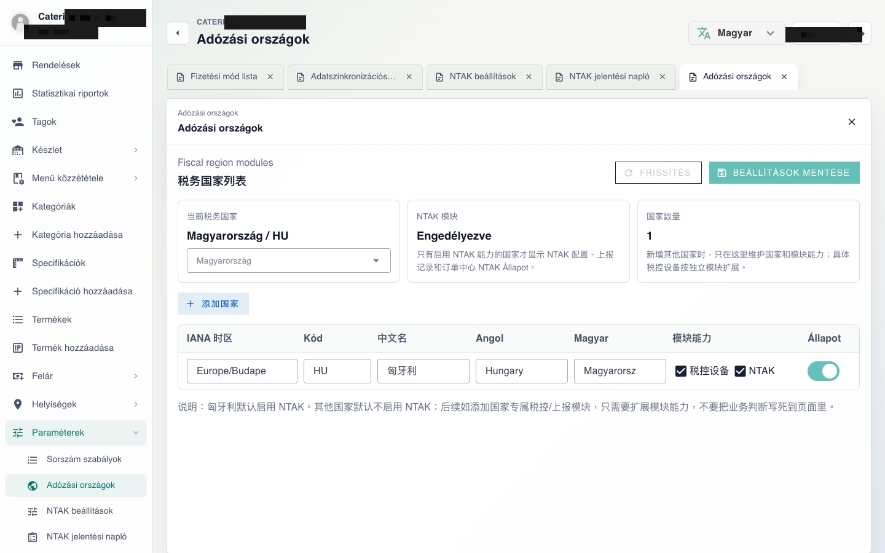
Task: Click BEÁLLÍTÁSOK MENTÉSE save button
Action: pos(784,173)
